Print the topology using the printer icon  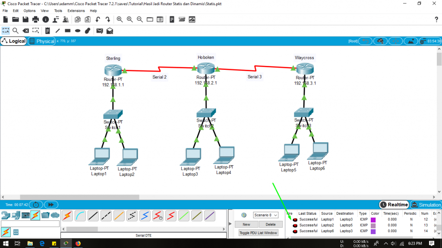pos(35,19)
